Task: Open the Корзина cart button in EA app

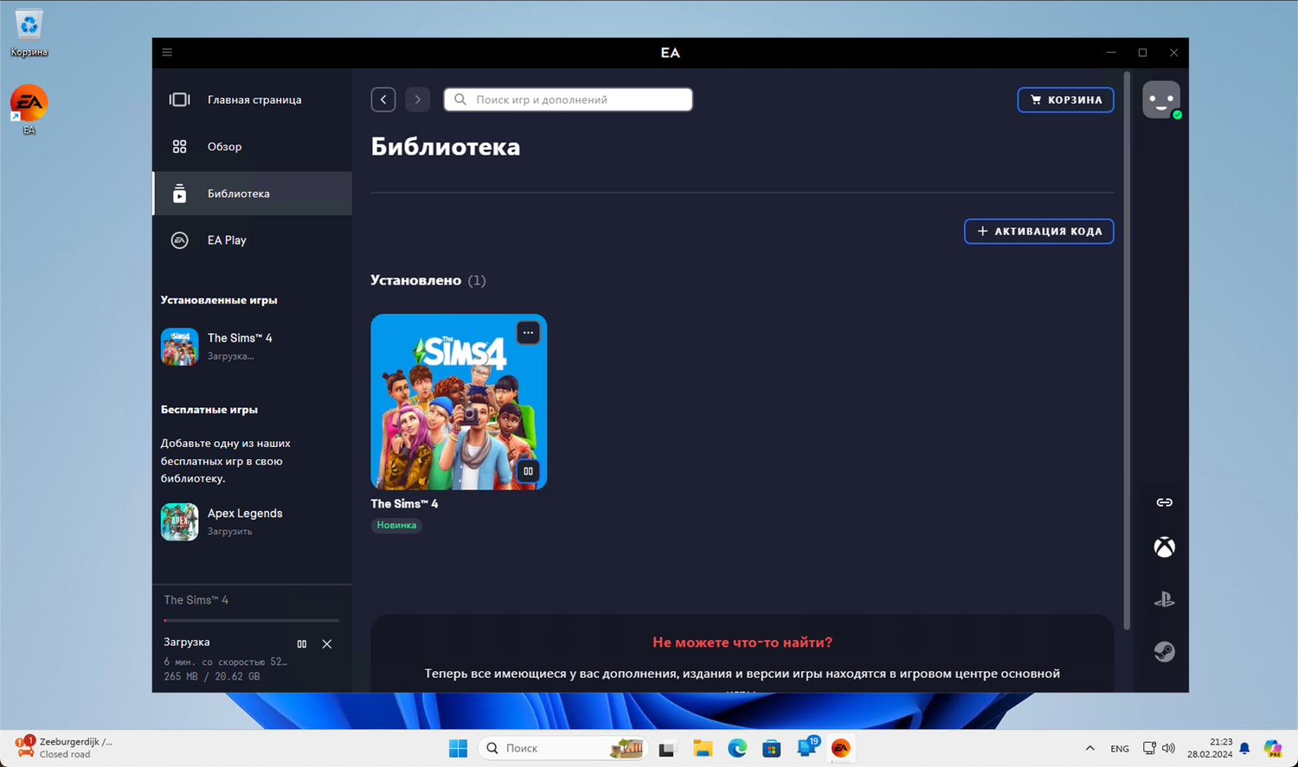Action: click(x=1065, y=99)
